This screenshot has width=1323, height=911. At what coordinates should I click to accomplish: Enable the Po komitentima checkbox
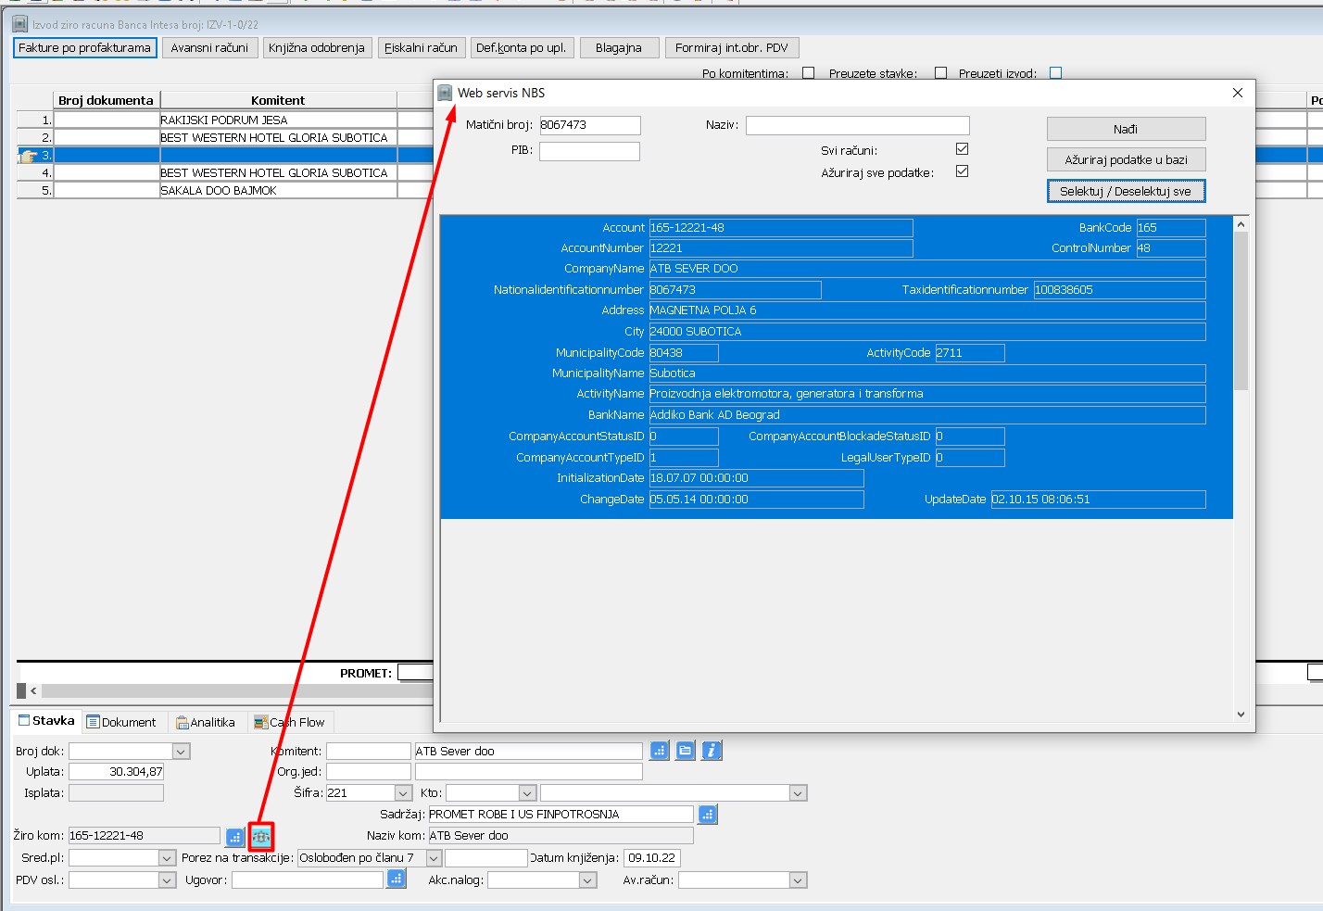click(x=808, y=73)
